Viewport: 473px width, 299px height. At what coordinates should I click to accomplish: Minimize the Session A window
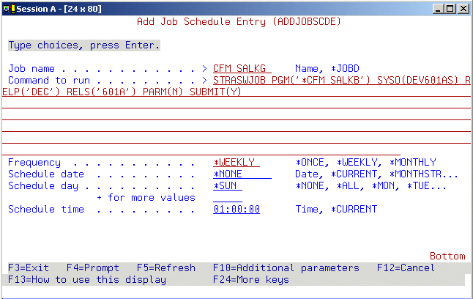(x=438, y=8)
